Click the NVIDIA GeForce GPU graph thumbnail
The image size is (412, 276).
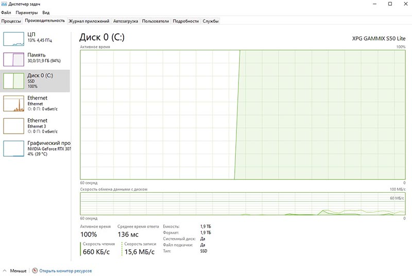pos(14,148)
